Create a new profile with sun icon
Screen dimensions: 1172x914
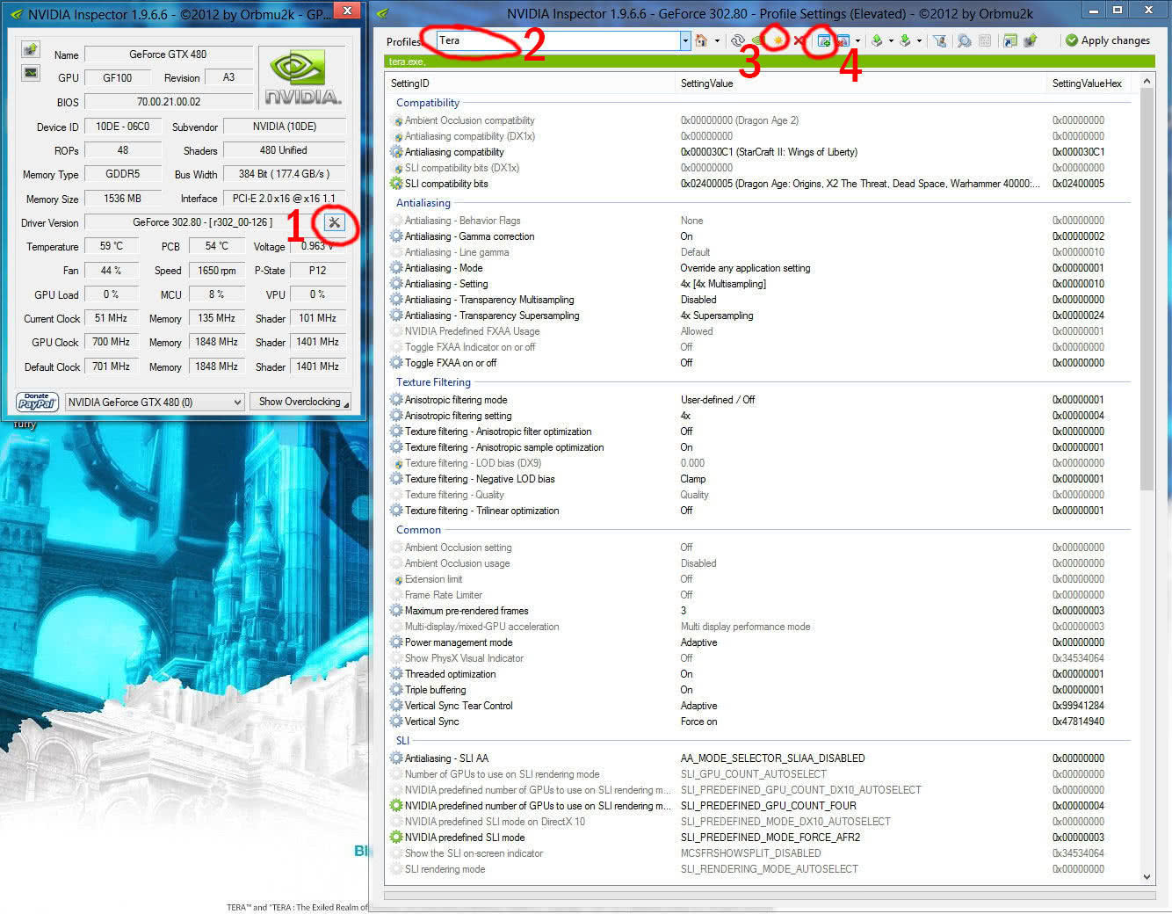pyautogui.click(x=778, y=40)
